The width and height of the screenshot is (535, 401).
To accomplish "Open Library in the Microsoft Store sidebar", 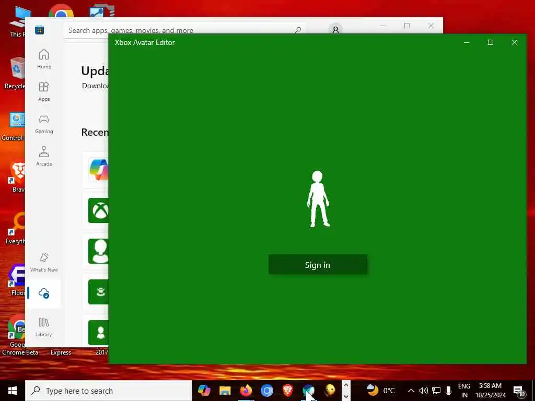I will [44, 327].
